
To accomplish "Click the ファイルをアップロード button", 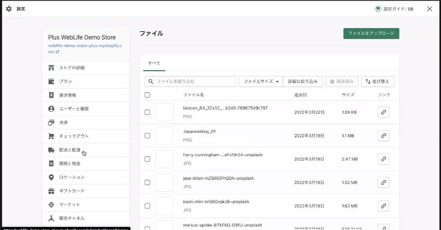I will [x=371, y=34].
